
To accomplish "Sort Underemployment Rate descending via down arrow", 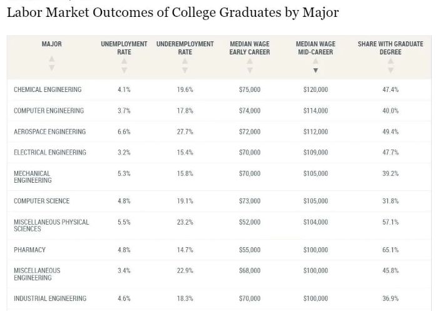I will (185, 70).
